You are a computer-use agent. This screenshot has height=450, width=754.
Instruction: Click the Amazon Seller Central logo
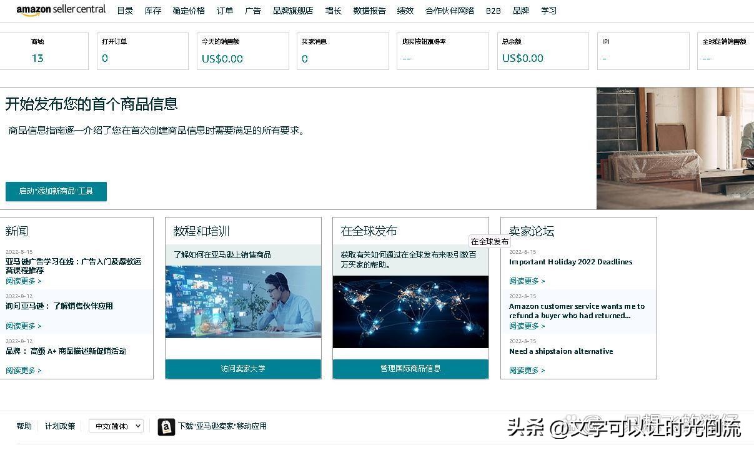coord(61,11)
